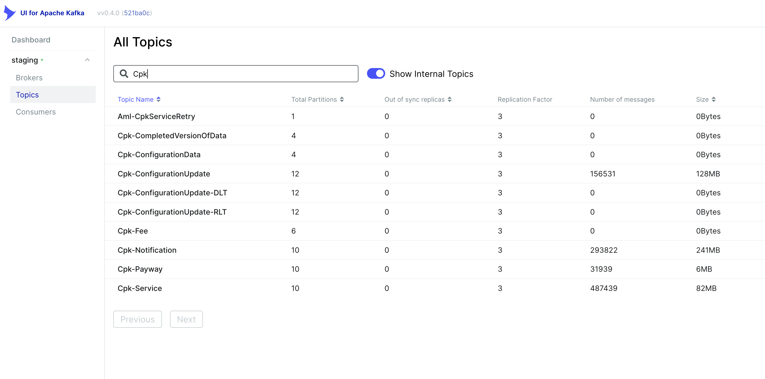Sort by Topic Name arrows icon

point(159,100)
